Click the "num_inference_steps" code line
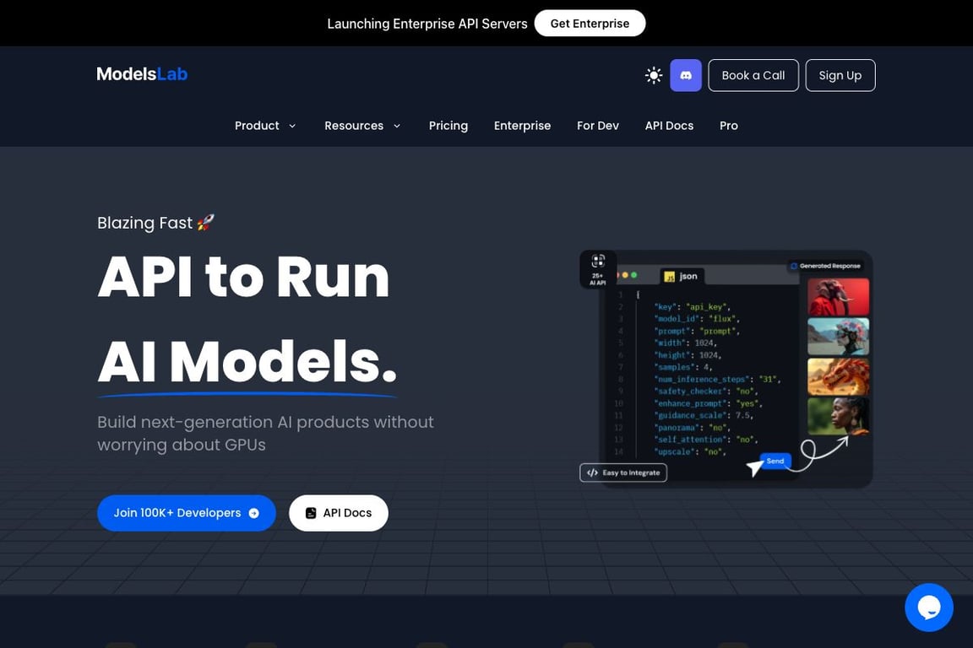 [717, 379]
